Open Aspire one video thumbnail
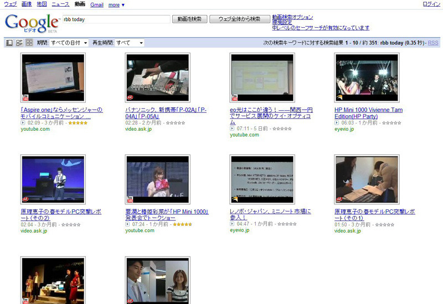Viewport: 443px width, 304px height. pyautogui.click(x=53, y=78)
